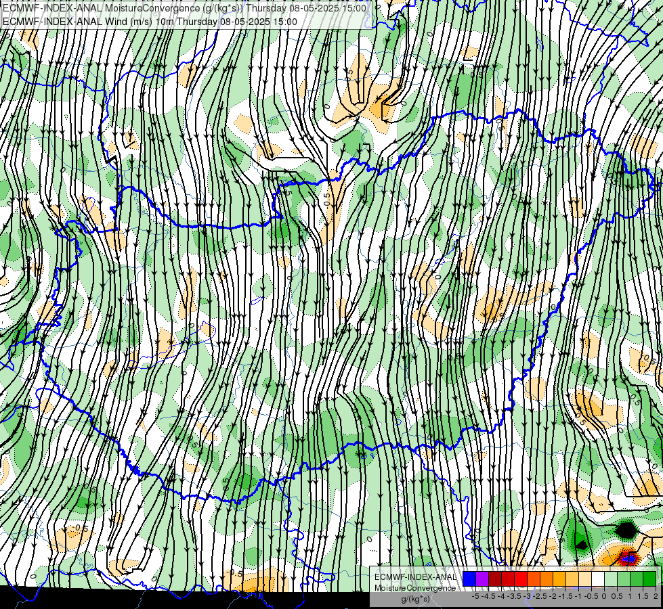The width and height of the screenshot is (663, 609).
Task: Choose the darkest green swatch between 1.5 and 2
Action: point(649,579)
